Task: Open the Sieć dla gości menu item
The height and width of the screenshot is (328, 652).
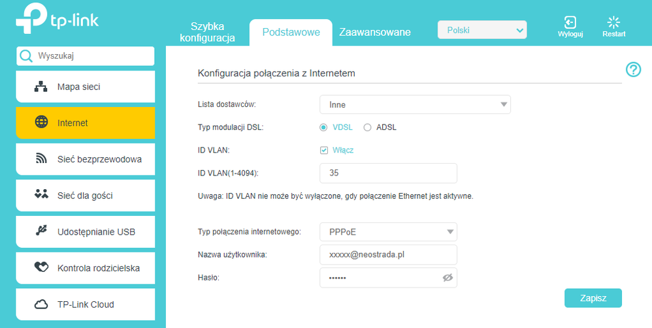Action: 85,195
